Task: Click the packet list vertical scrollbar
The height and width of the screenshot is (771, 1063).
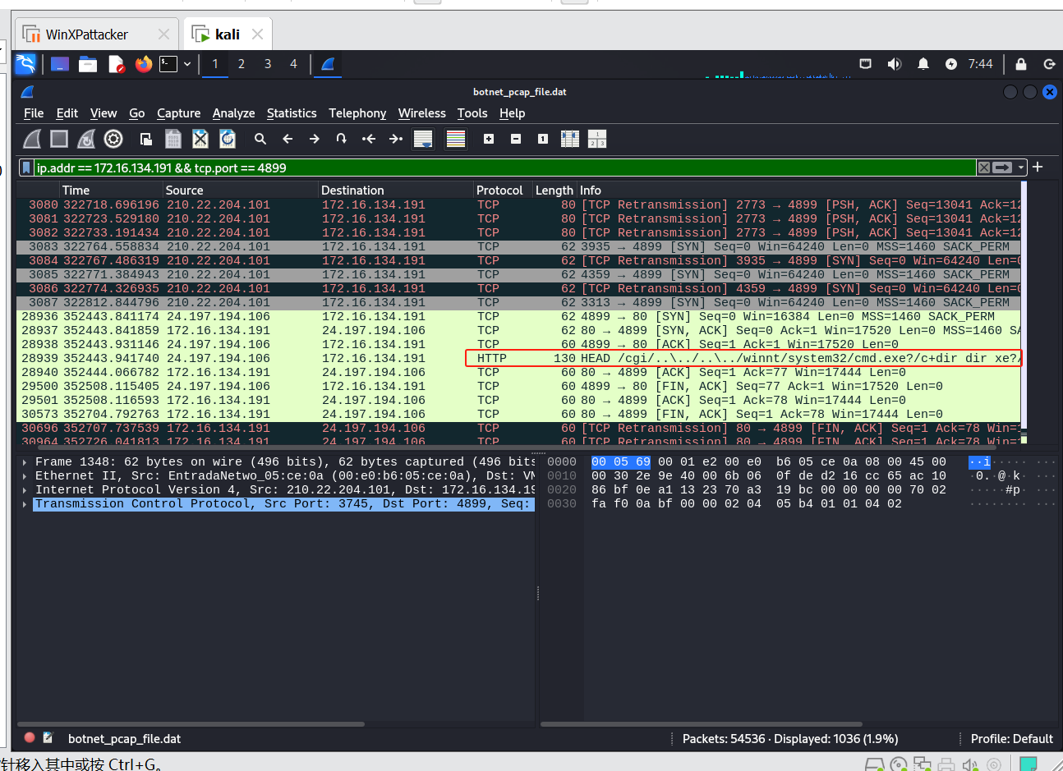Action: 1024,313
